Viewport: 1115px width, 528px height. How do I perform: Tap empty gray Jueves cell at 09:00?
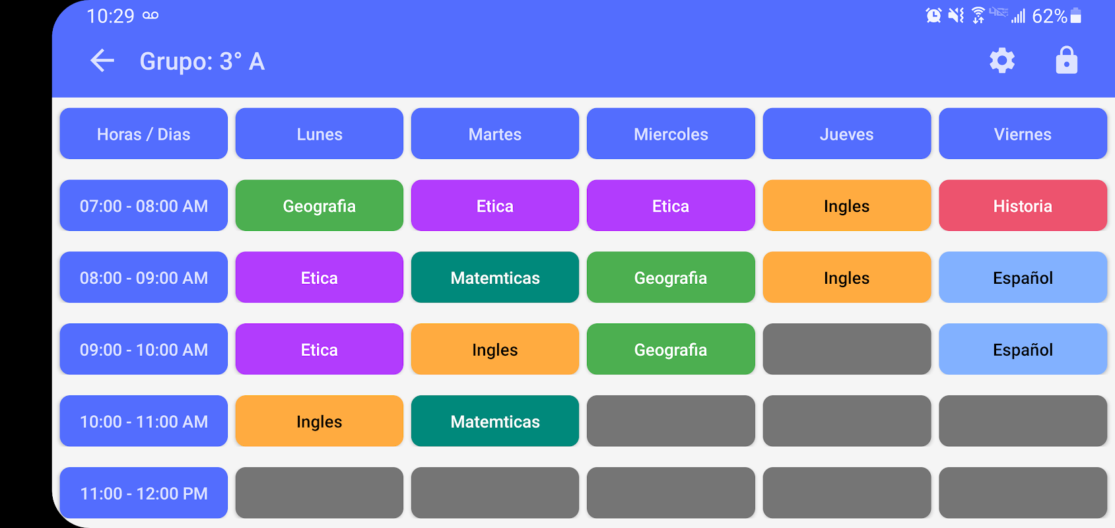(x=846, y=350)
